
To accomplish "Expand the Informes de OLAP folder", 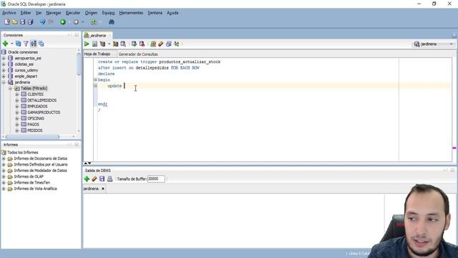I will pos(4,177).
